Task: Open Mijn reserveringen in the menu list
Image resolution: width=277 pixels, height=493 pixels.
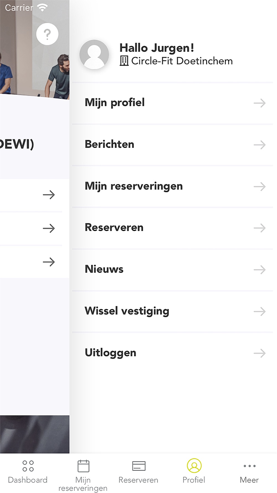Action: point(173,186)
